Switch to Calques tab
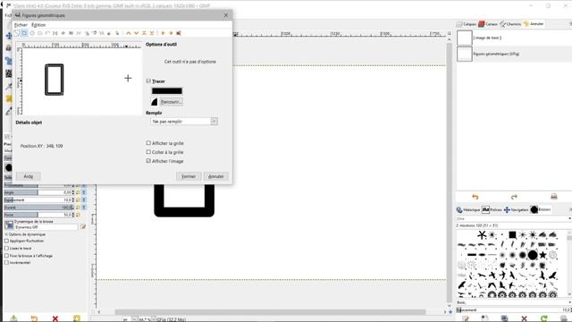Screen dimensions: 572x322 467,24
